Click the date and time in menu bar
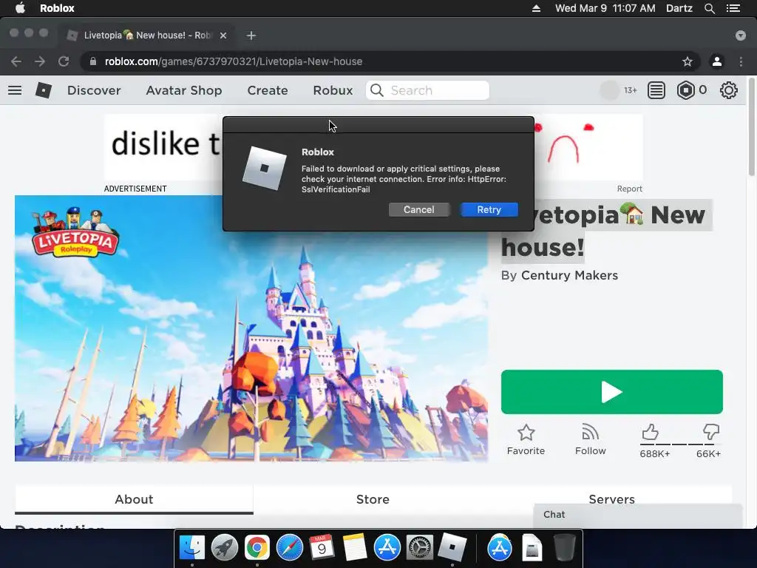This screenshot has height=568, width=757. (x=605, y=8)
